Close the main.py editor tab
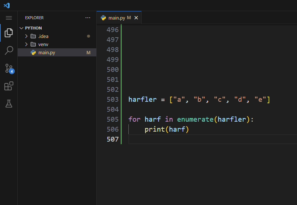This screenshot has width=297, height=205. click(136, 18)
